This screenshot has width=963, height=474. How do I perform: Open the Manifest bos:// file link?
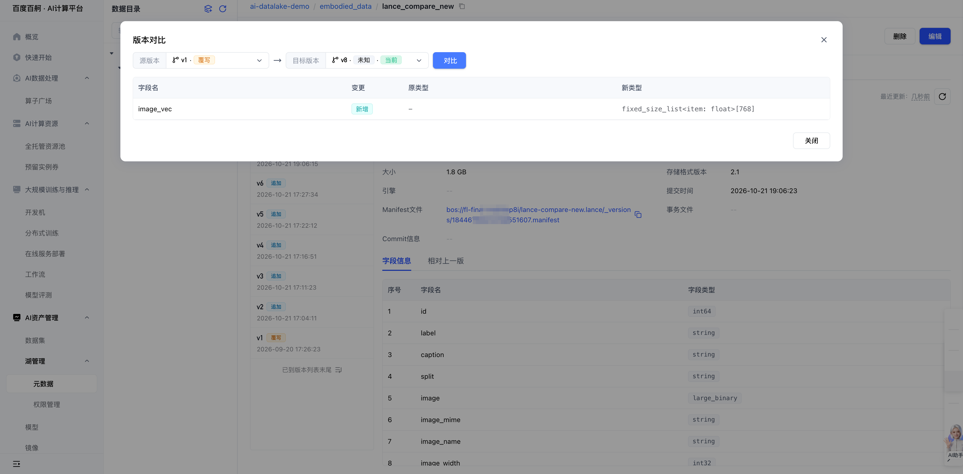[538, 215]
